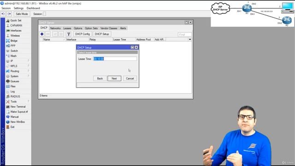Image resolution: width=295 pixels, height=166 pixels.
Task: Switch to the Vendor Classes tab
Action: [x=109, y=28]
